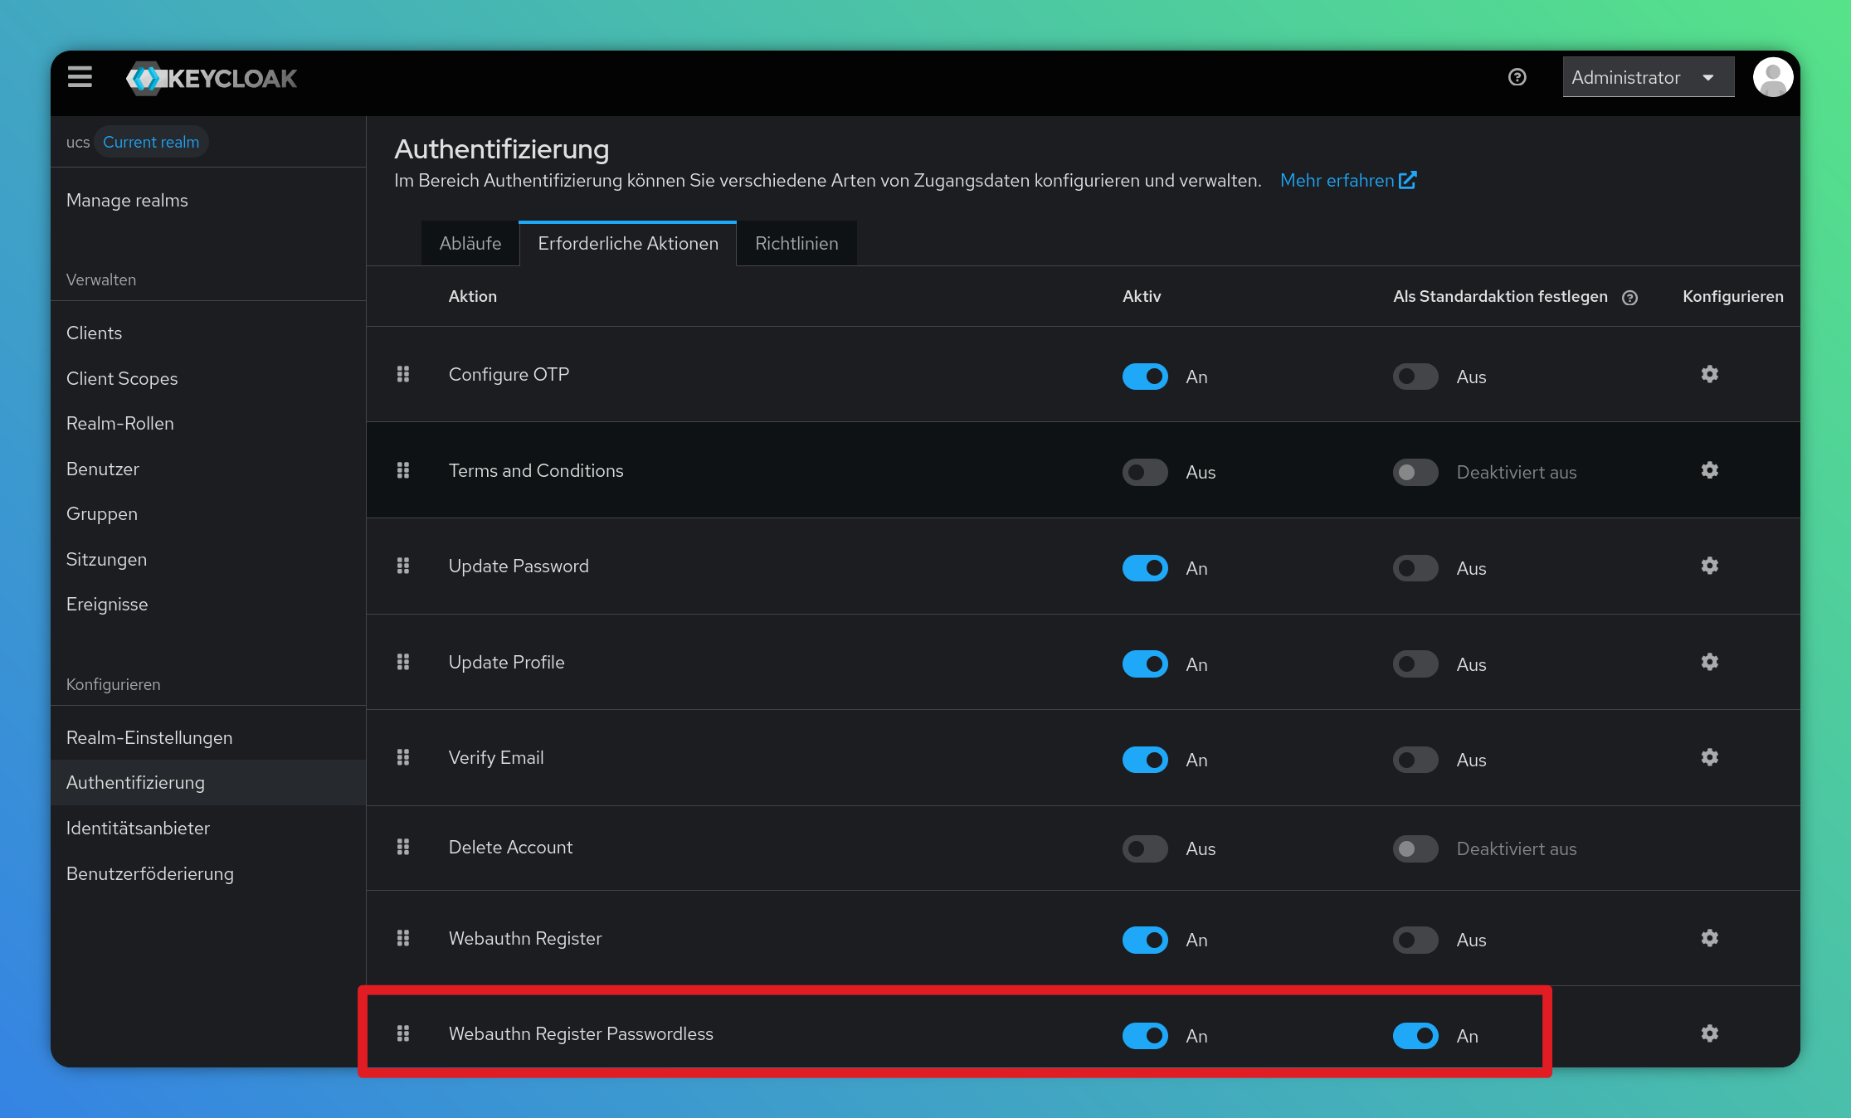
Task: Click the Keycloak logo
Action: [212, 78]
